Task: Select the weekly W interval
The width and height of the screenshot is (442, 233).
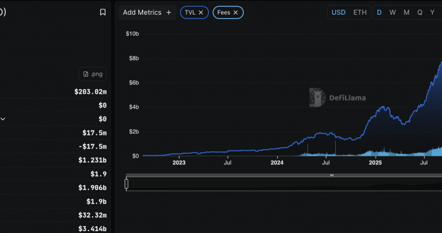Action: click(x=392, y=12)
